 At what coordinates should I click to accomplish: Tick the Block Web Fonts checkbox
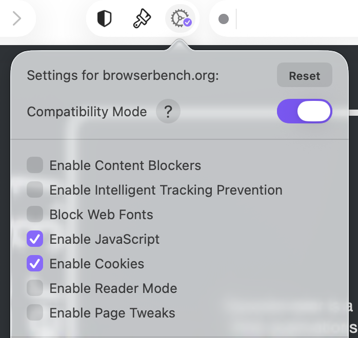(x=35, y=215)
